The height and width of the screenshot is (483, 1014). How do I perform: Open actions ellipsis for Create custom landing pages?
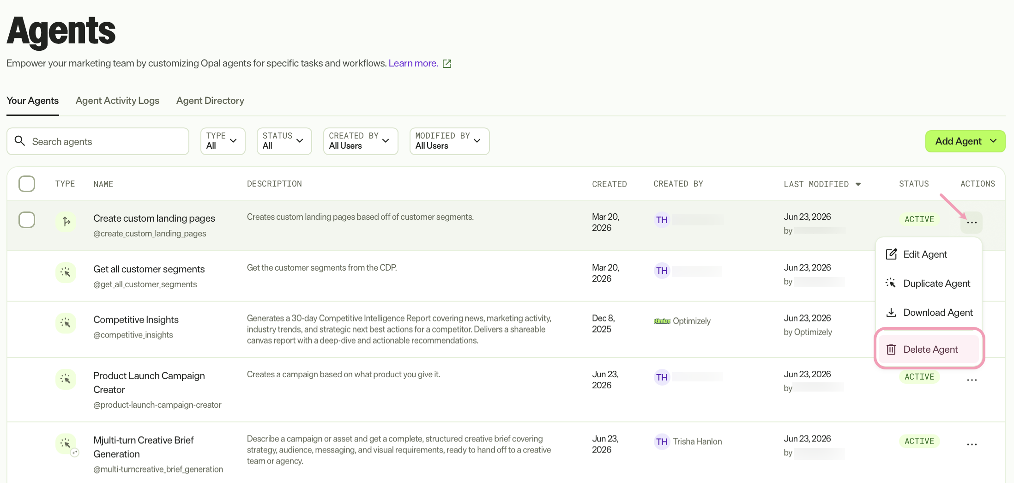[x=972, y=223]
